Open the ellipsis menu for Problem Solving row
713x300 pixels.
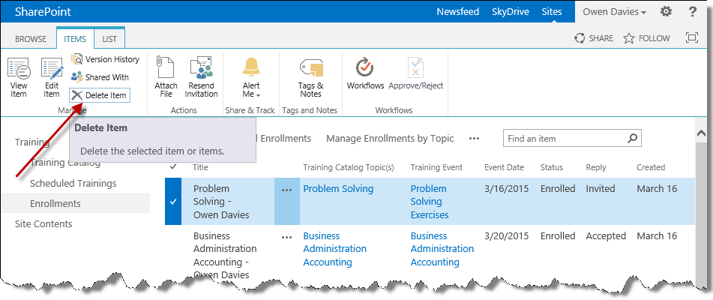pos(287,190)
